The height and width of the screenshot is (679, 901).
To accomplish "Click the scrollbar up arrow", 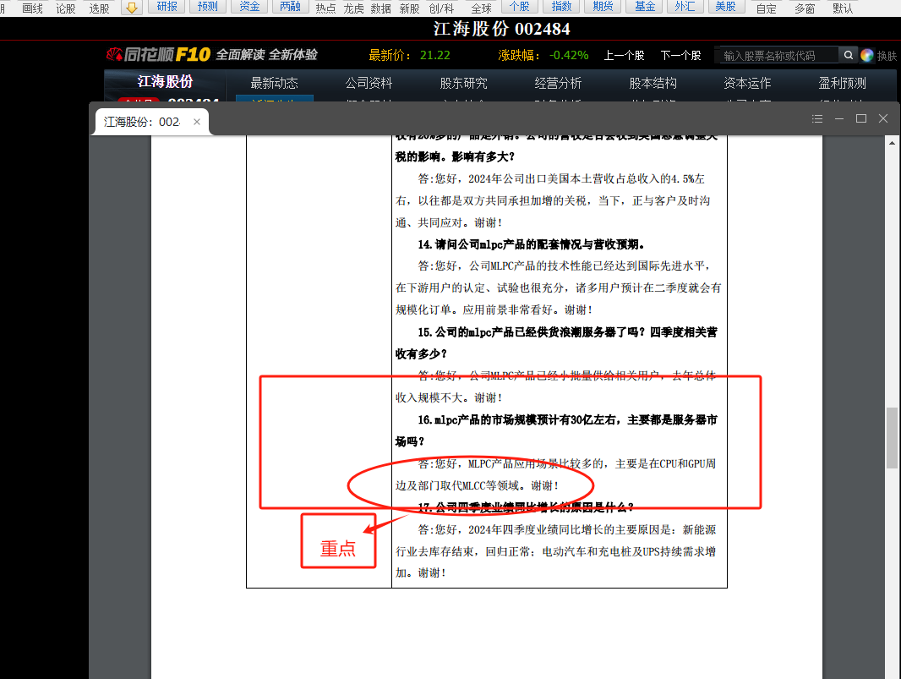I will tap(892, 143).
